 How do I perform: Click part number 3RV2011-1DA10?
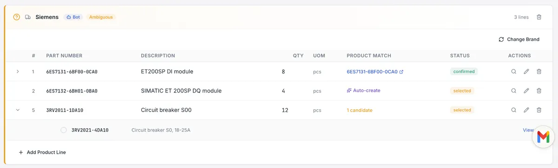[x=65, y=110]
